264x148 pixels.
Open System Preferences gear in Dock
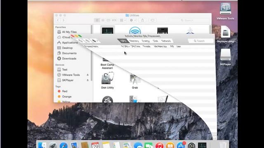pos(191,145)
